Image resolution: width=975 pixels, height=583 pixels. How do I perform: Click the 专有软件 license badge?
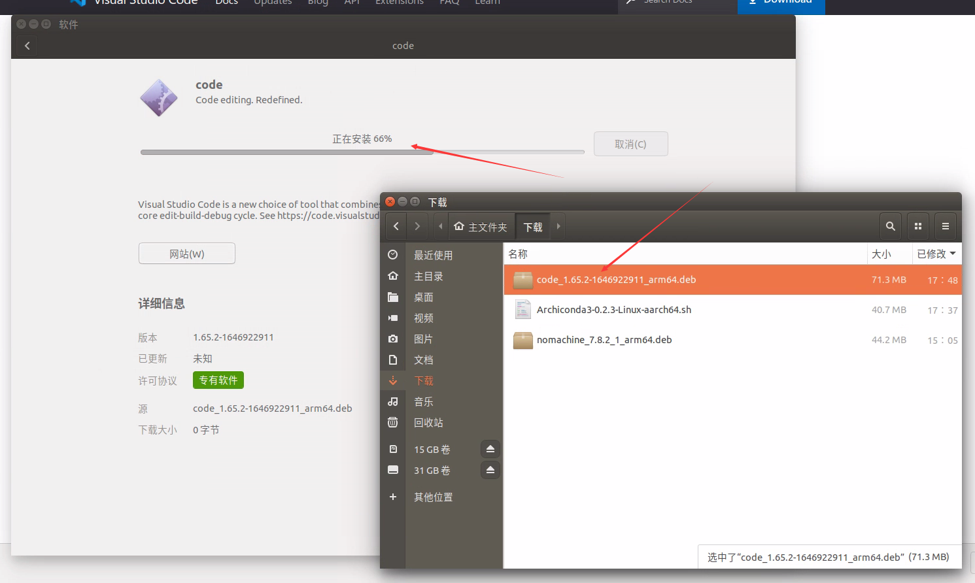218,380
